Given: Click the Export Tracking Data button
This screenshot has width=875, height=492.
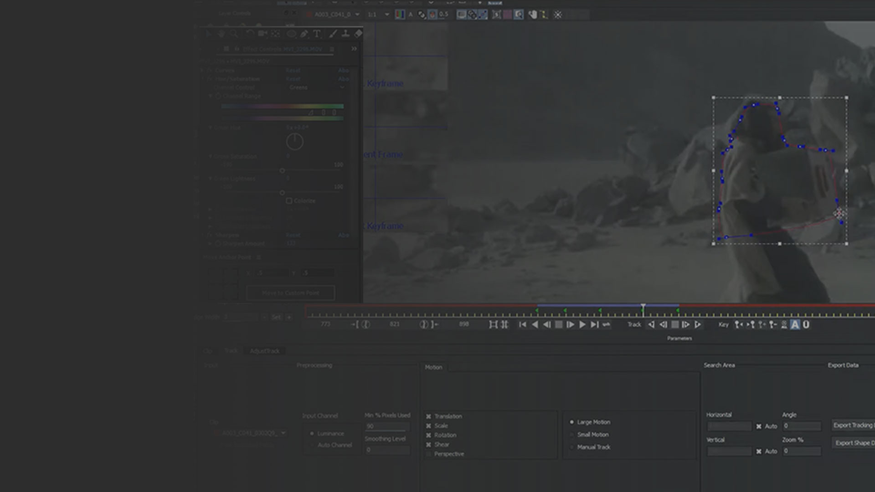Looking at the screenshot, I should (x=853, y=425).
